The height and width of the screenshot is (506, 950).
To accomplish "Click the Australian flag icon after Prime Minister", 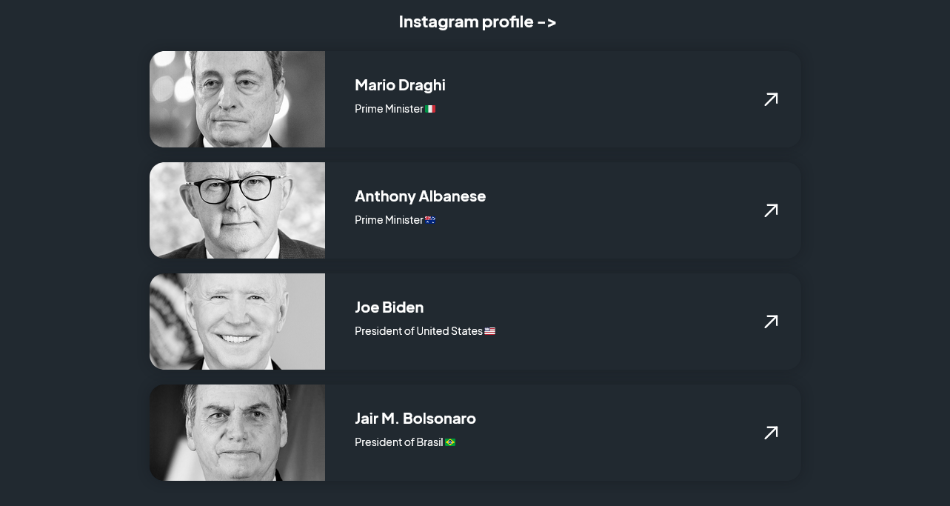I will (430, 220).
